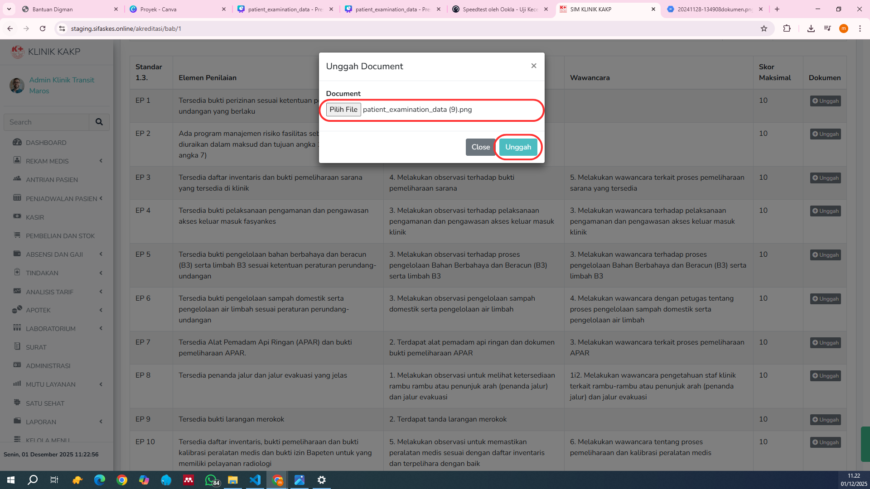The width and height of the screenshot is (870, 489).
Task: Expand the Rekam Medis submenu
Action: [x=47, y=161]
